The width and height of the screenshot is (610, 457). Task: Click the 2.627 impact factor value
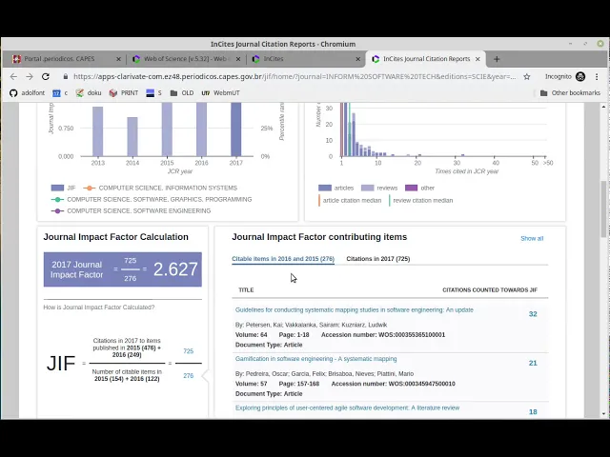tap(175, 269)
